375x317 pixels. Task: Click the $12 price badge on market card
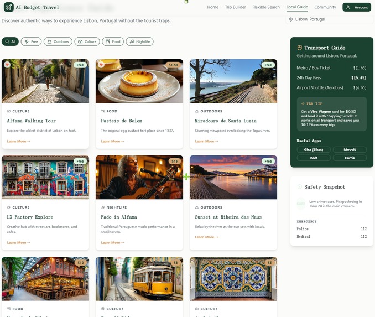81,263
